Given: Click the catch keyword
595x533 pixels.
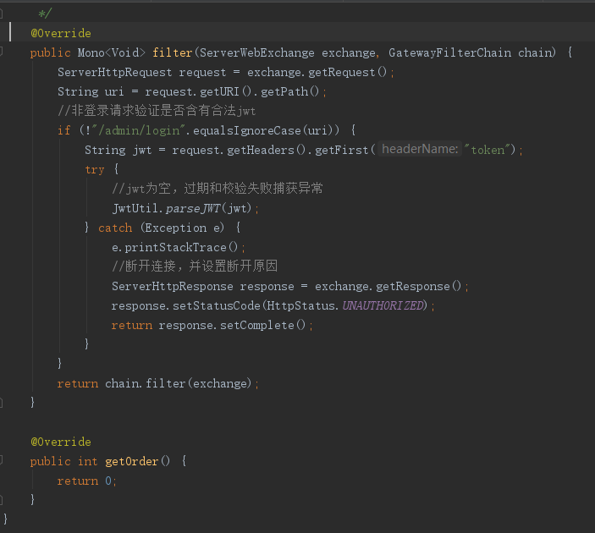Looking at the screenshot, I should (115, 228).
